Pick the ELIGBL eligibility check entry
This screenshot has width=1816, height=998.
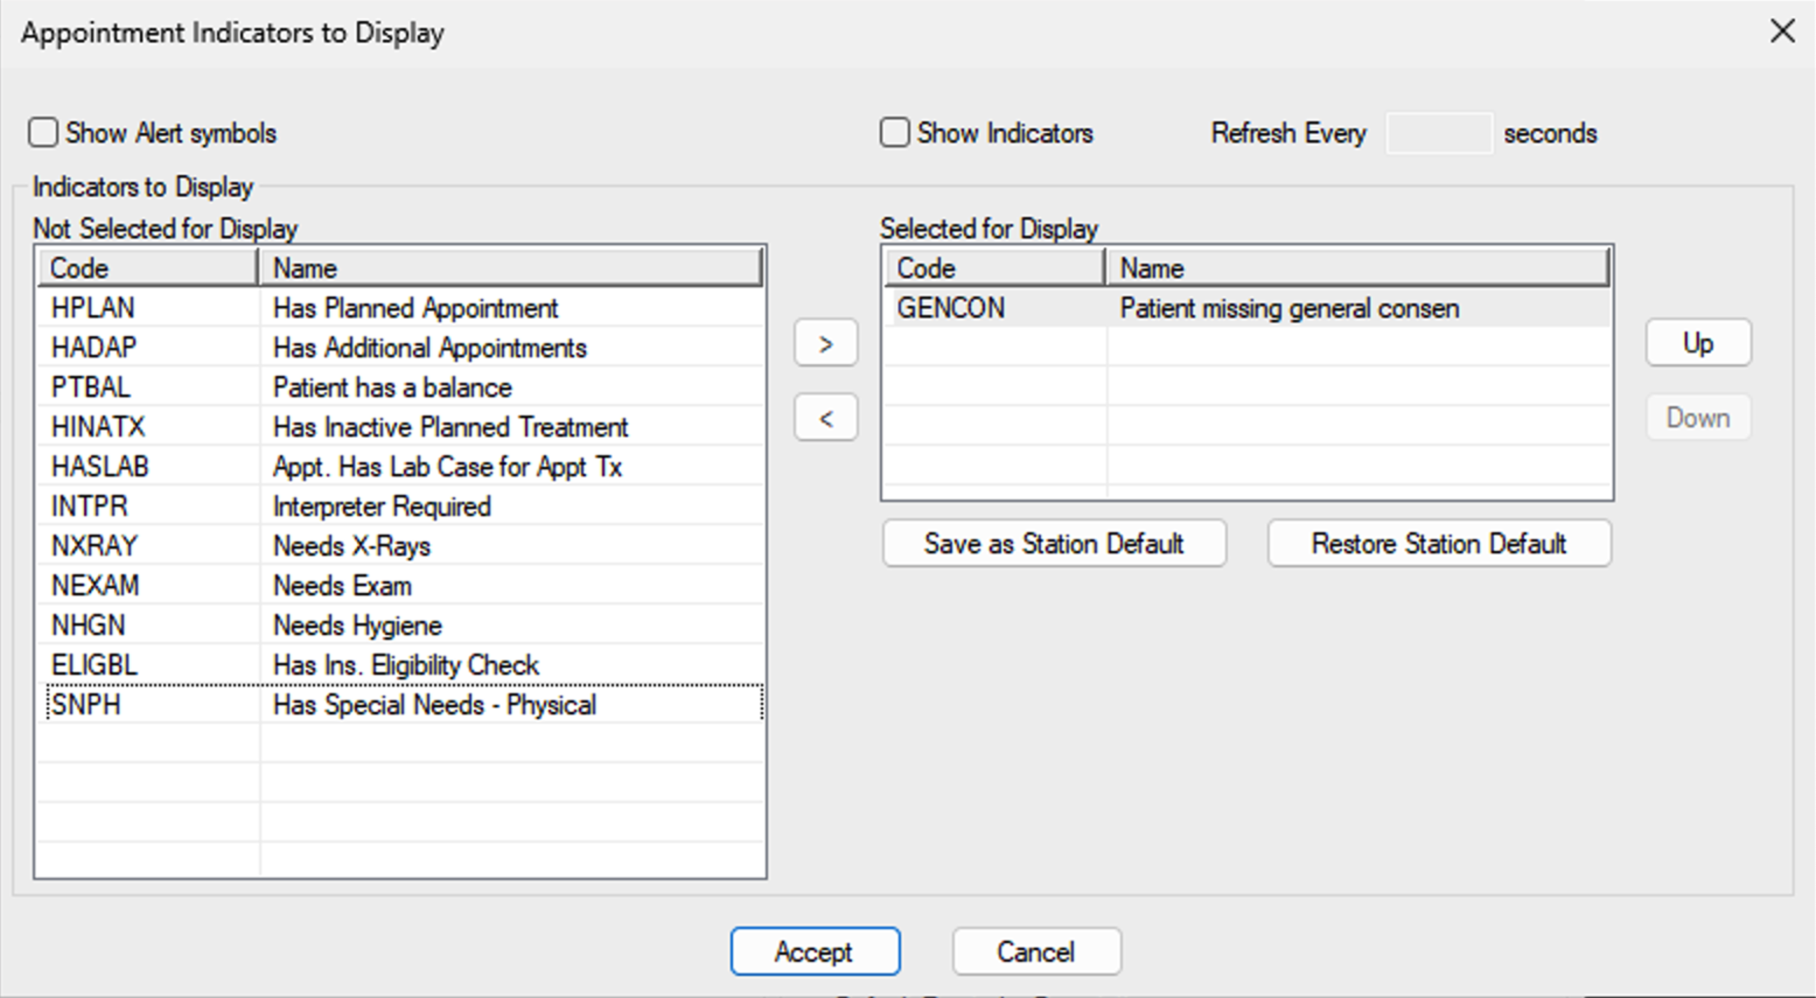[282, 664]
